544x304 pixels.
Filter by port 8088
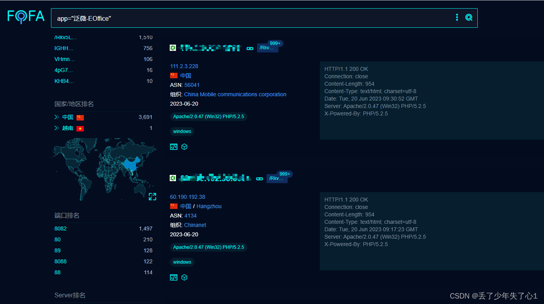point(60,261)
